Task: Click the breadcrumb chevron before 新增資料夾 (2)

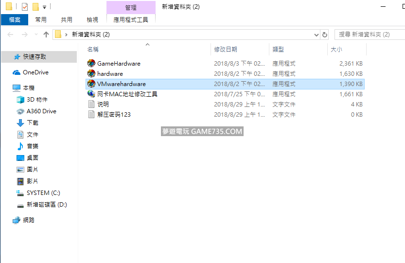Action: [67, 35]
